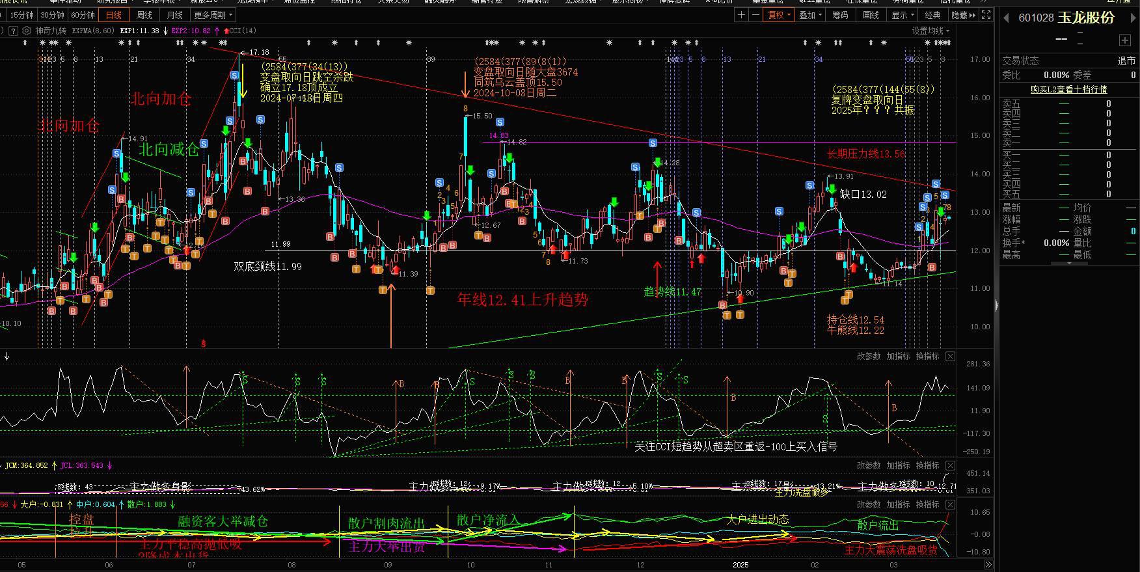Click the zoom-out minus icon on chart toolbar
Screen dimensions: 1140x572
pos(755,15)
